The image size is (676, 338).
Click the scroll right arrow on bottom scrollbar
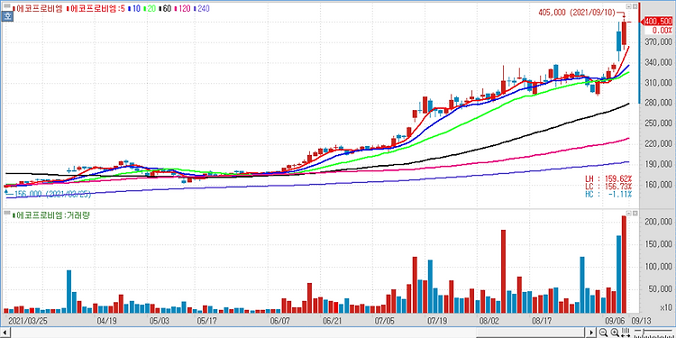(x=590, y=333)
